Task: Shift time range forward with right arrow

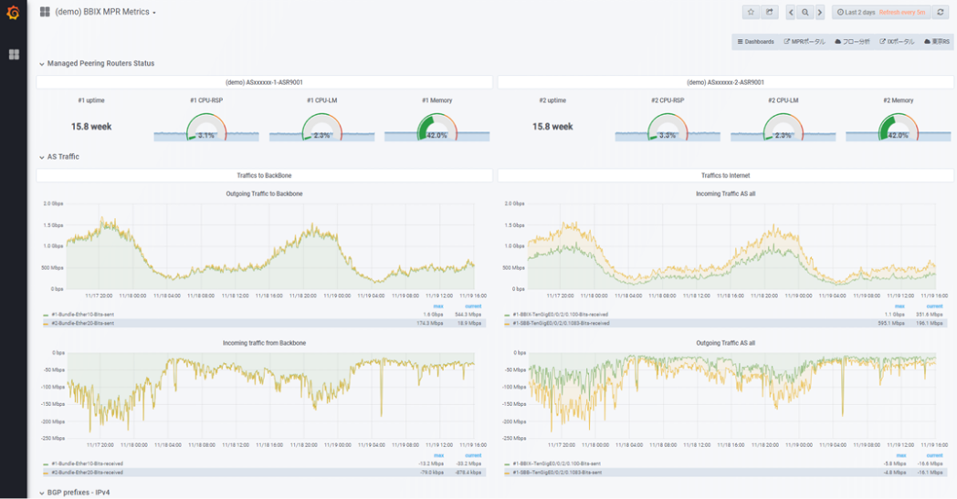Action: (820, 12)
